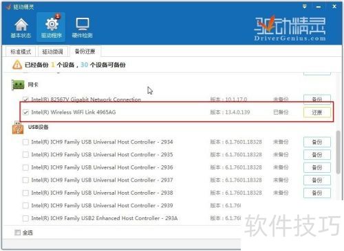Click 备份 for Host Controller - 2934
344x251 pixels.
pyautogui.click(x=317, y=142)
